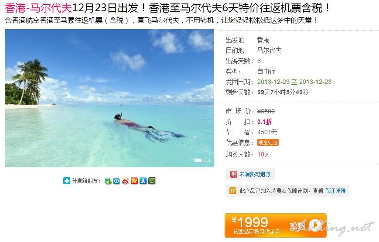Viewport: 379px width, 242px height.
Task: Share to Tencent Weibo icon
Action: coord(116,181)
